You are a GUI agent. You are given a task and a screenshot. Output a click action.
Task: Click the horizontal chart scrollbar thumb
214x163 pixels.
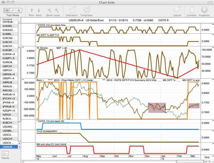[x=190, y=162]
